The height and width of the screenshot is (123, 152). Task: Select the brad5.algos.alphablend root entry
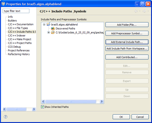[64, 24]
